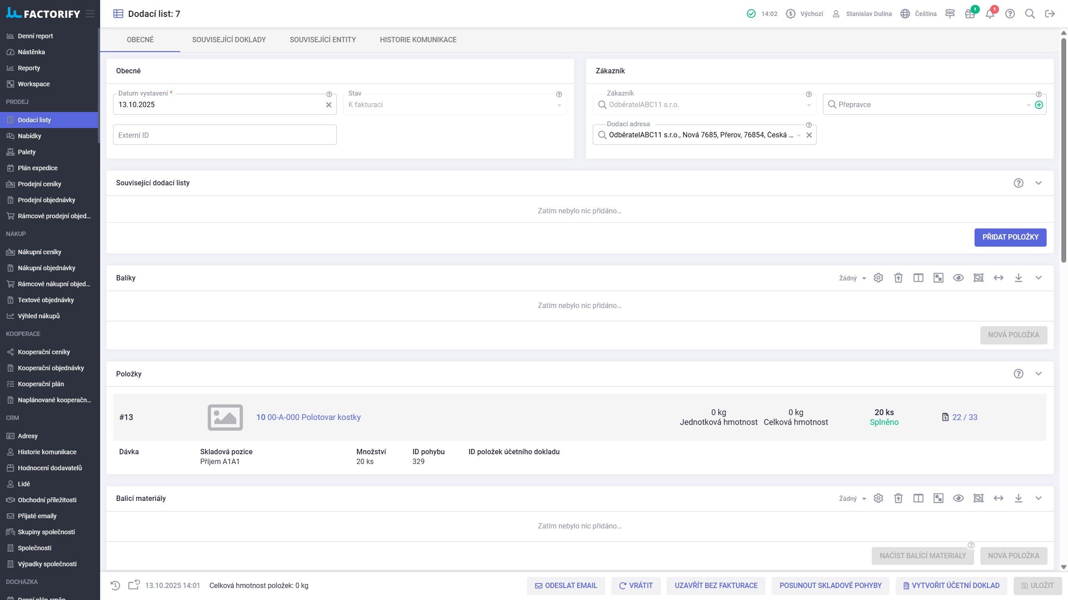Open the gift box news icon
This screenshot has width=1068, height=600.
970,14
